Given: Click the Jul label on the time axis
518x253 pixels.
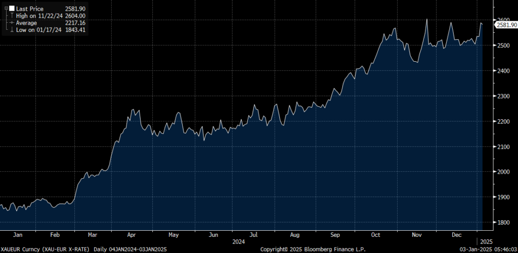Looking at the screenshot, I should pos(254,235).
